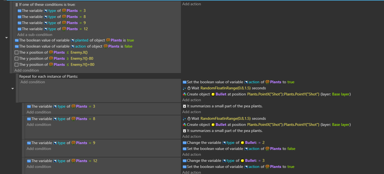Click Add condition under the type = 12 sub-event condition
The width and height of the screenshot is (384, 174).
coord(39,167)
